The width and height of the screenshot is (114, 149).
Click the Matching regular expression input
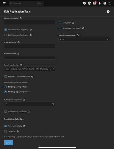pos(30,104)
